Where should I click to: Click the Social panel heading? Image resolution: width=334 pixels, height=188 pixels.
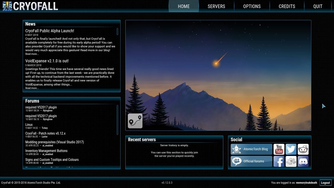pos(236,140)
